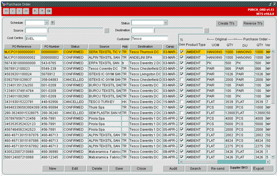
Task: Check Ti Gen box for TESCO TURKEY row
Action: pyautogui.click(x=181, y=102)
